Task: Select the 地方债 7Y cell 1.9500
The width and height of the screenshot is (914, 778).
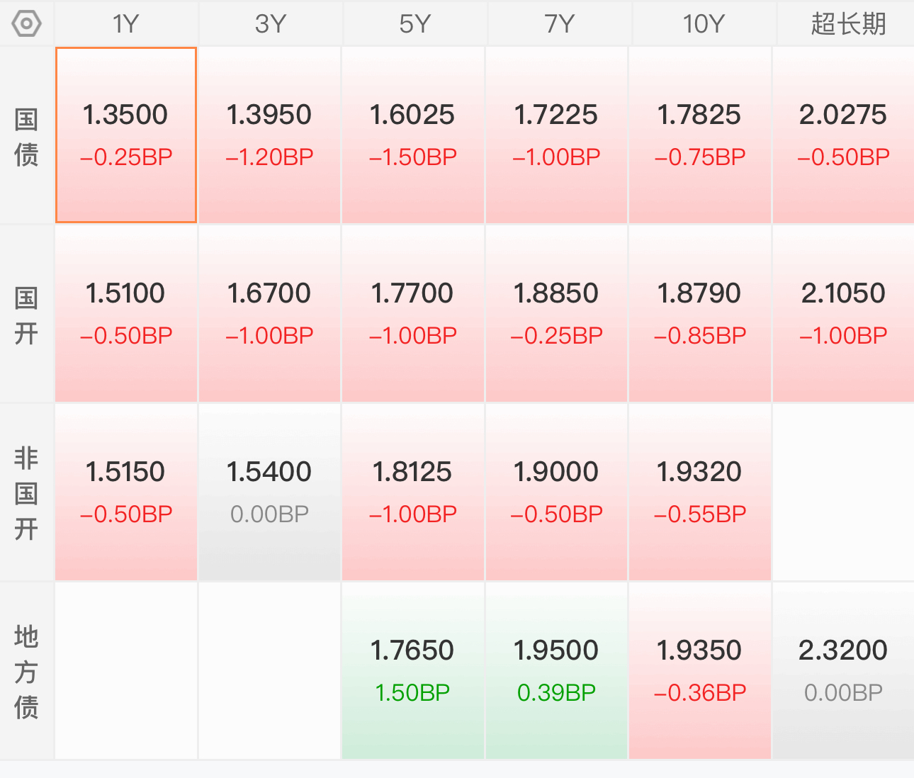Action: click(x=557, y=671)
